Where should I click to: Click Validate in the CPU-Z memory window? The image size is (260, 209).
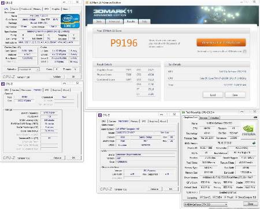pyautogui.click(x=57, y=157)
